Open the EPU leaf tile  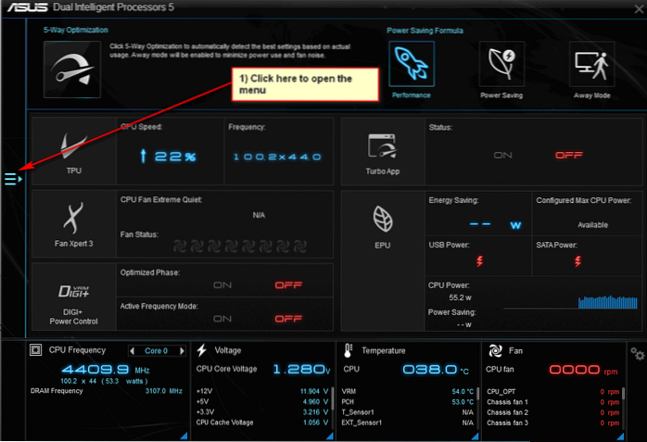[x=382, y=225]
